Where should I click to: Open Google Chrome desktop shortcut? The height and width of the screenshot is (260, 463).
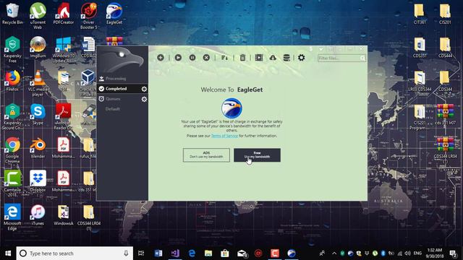click(12, 150)
